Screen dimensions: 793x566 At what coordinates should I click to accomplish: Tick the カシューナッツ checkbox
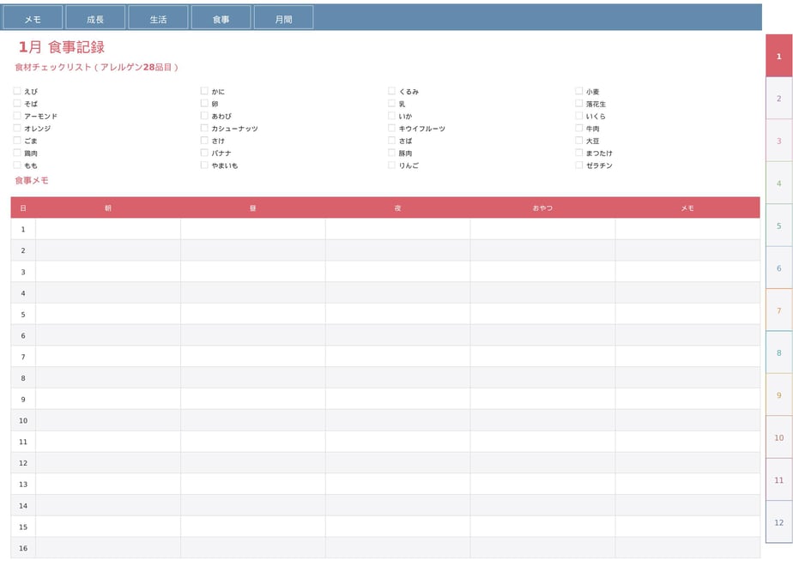pyautogui.click(x=204, y=128)
